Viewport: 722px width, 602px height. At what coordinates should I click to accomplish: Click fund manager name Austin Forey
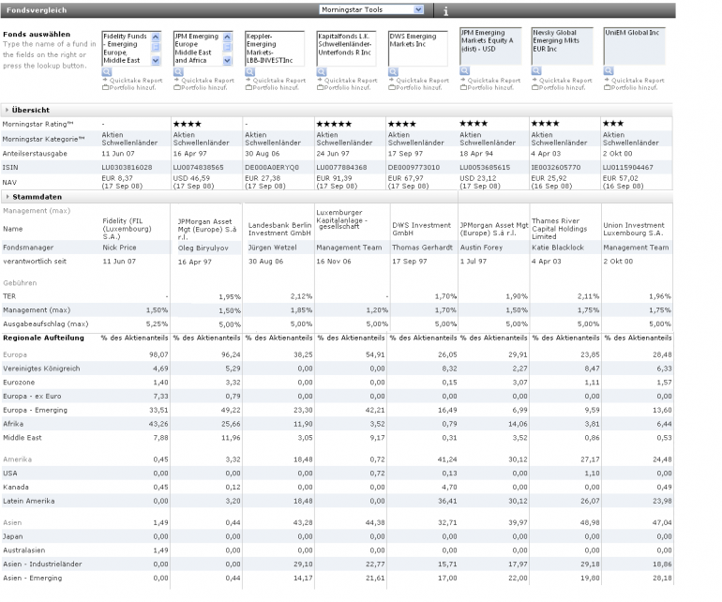(x=481, y=248)
